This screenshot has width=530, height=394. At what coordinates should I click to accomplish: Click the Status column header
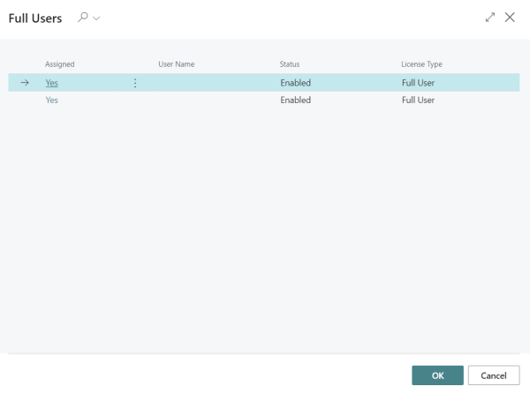click(x=290, y=64)
